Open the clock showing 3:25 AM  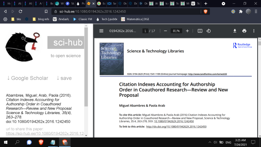241,142
